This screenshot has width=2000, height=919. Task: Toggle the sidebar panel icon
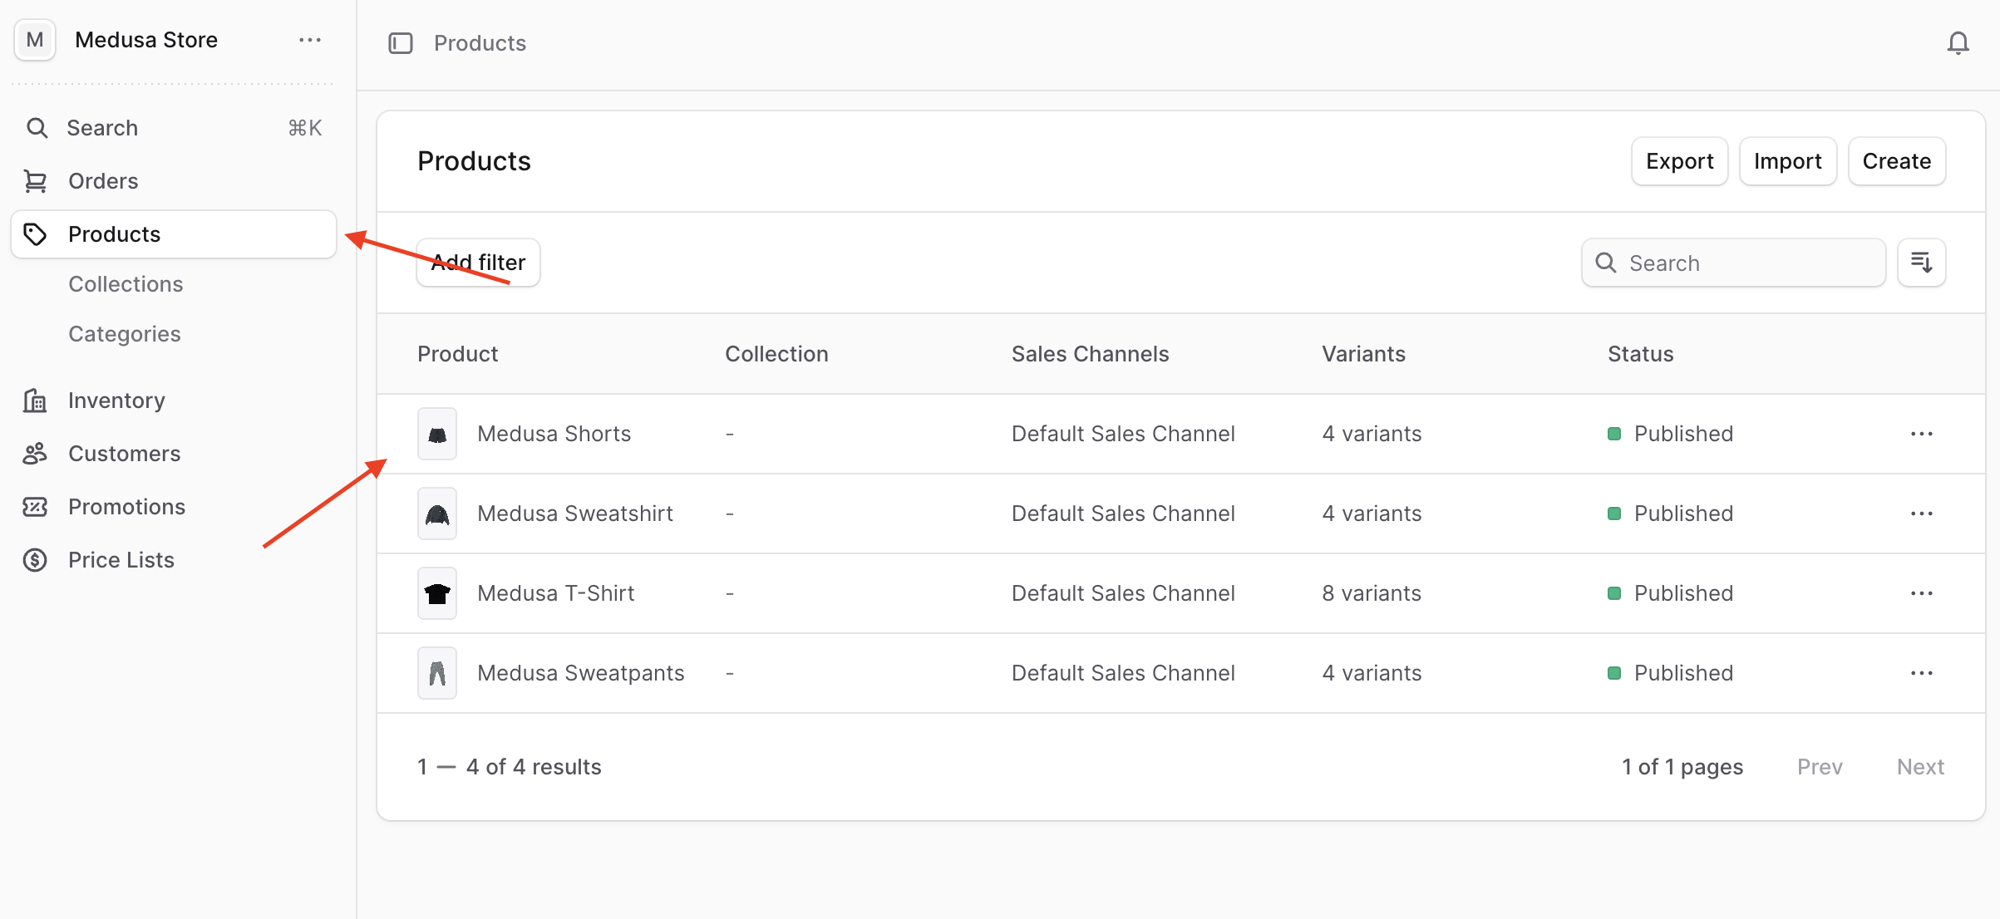point(401,43)
